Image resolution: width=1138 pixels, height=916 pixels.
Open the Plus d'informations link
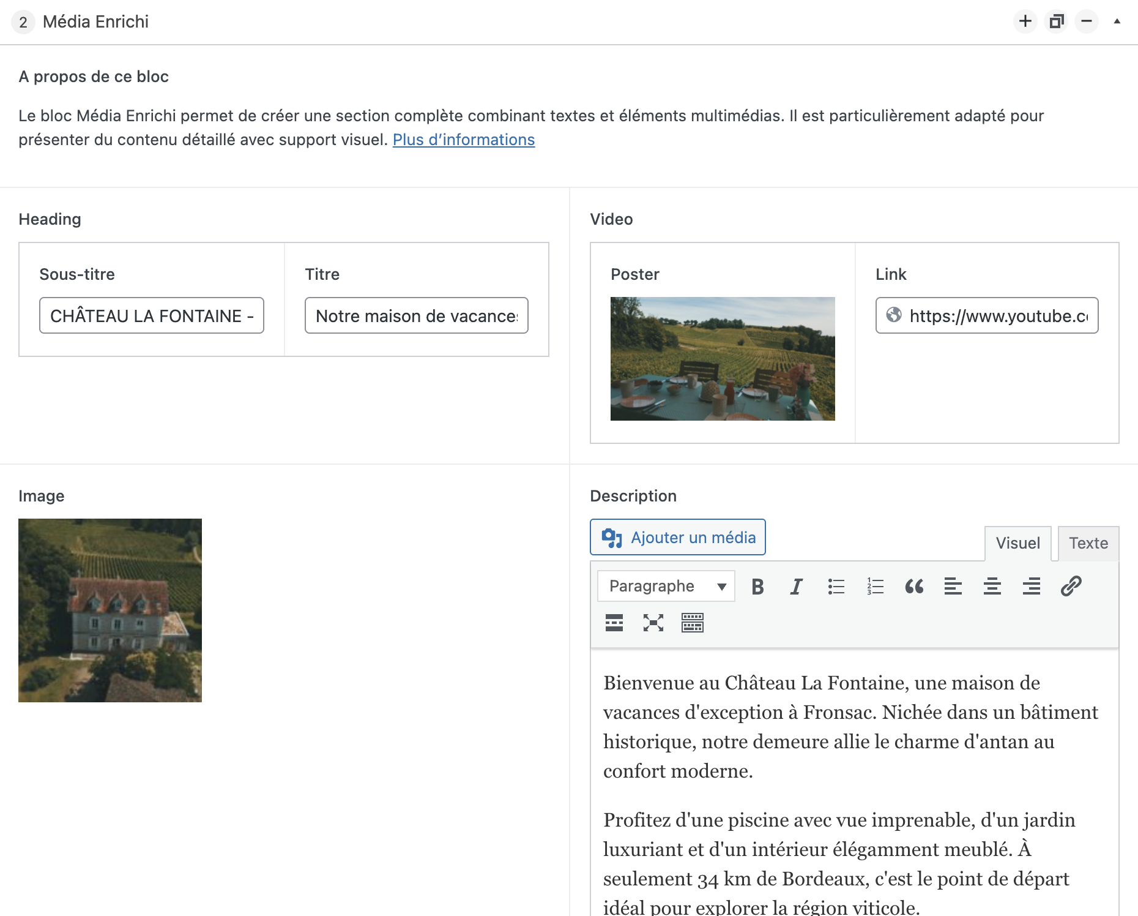tap(463, 140)
